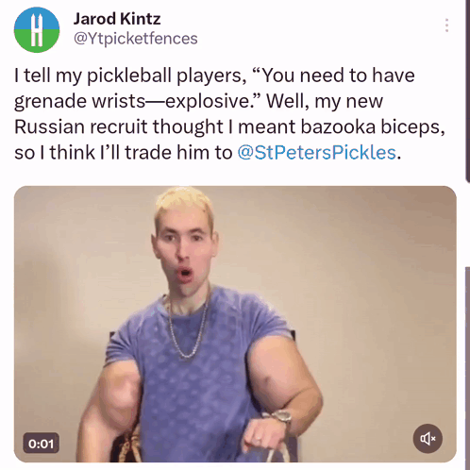The image size is (470, 470).
Task: Click the "Russian recruit thought" line of the tweet
Action: pyautogui.click(x=119, y=127)
